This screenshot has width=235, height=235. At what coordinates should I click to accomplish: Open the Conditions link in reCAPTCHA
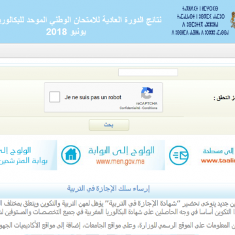pyautogui.click(x=149, y=108)
